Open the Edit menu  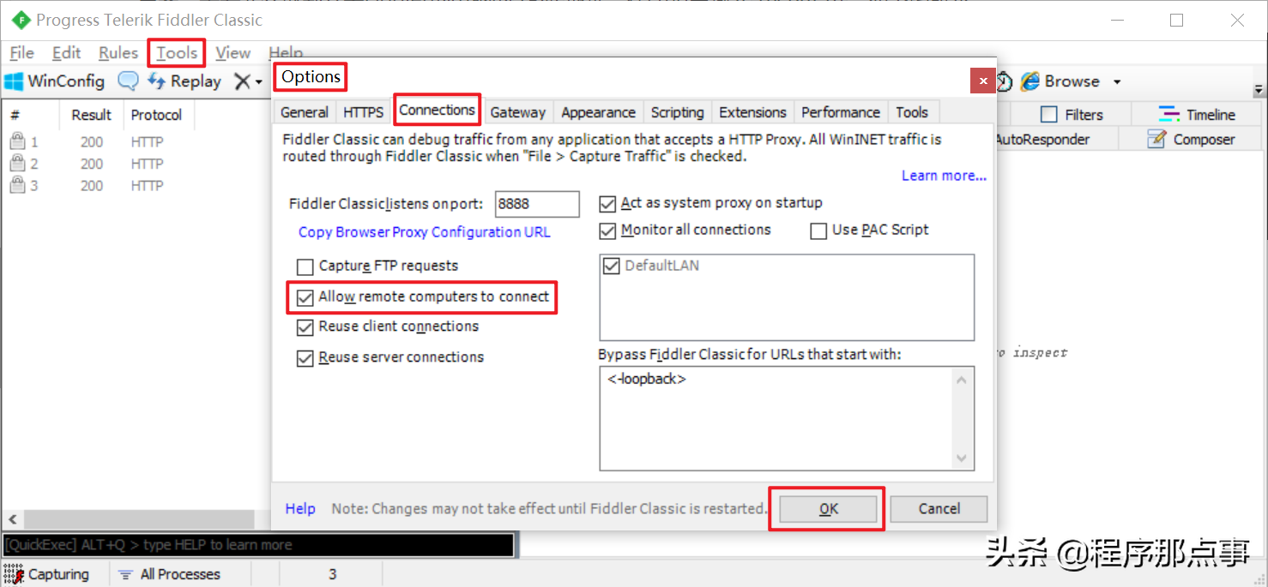[x=66, y=53]
